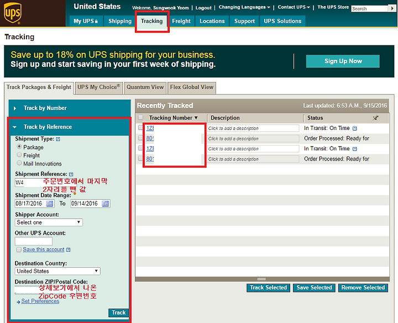Open The UPS Store link
The width and height of the screenshot is (398, 323).
[333, 7]
